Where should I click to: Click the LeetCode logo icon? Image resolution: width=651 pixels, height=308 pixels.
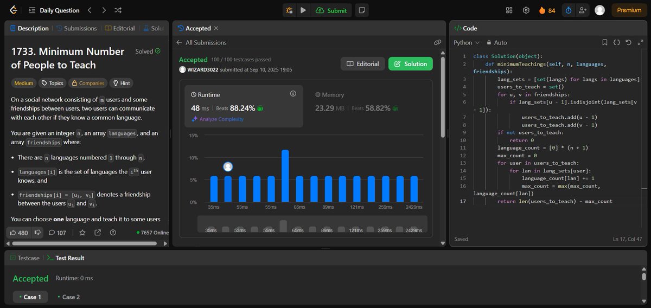pos(14,10)
